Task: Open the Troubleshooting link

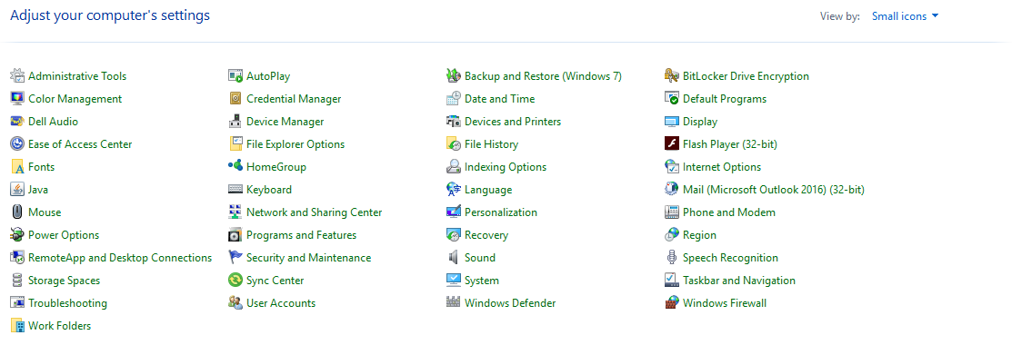Action: pyautogui.click(x=68, y=303)
